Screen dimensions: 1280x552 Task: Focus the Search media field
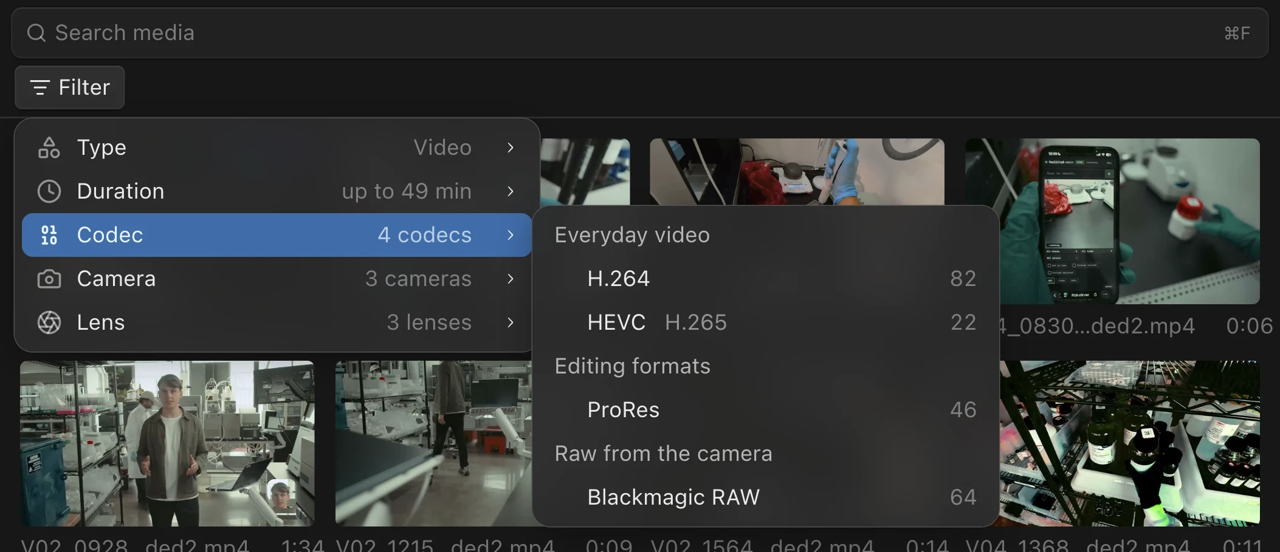[639, 33]
